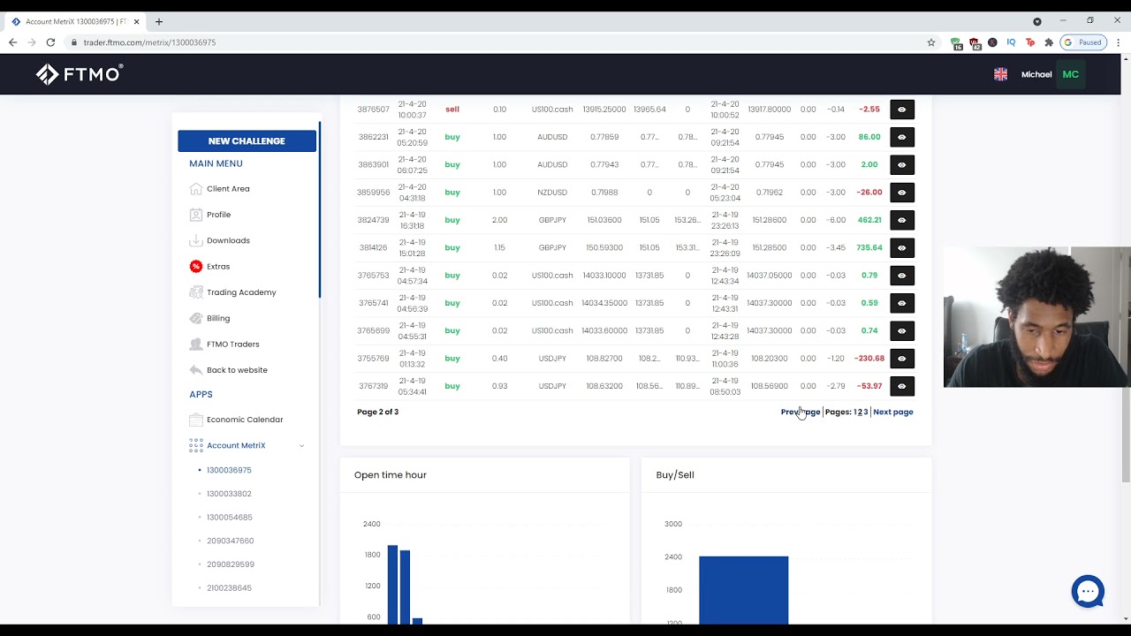Open the Chrome profile Paused dropdown

click(1083, 42)
